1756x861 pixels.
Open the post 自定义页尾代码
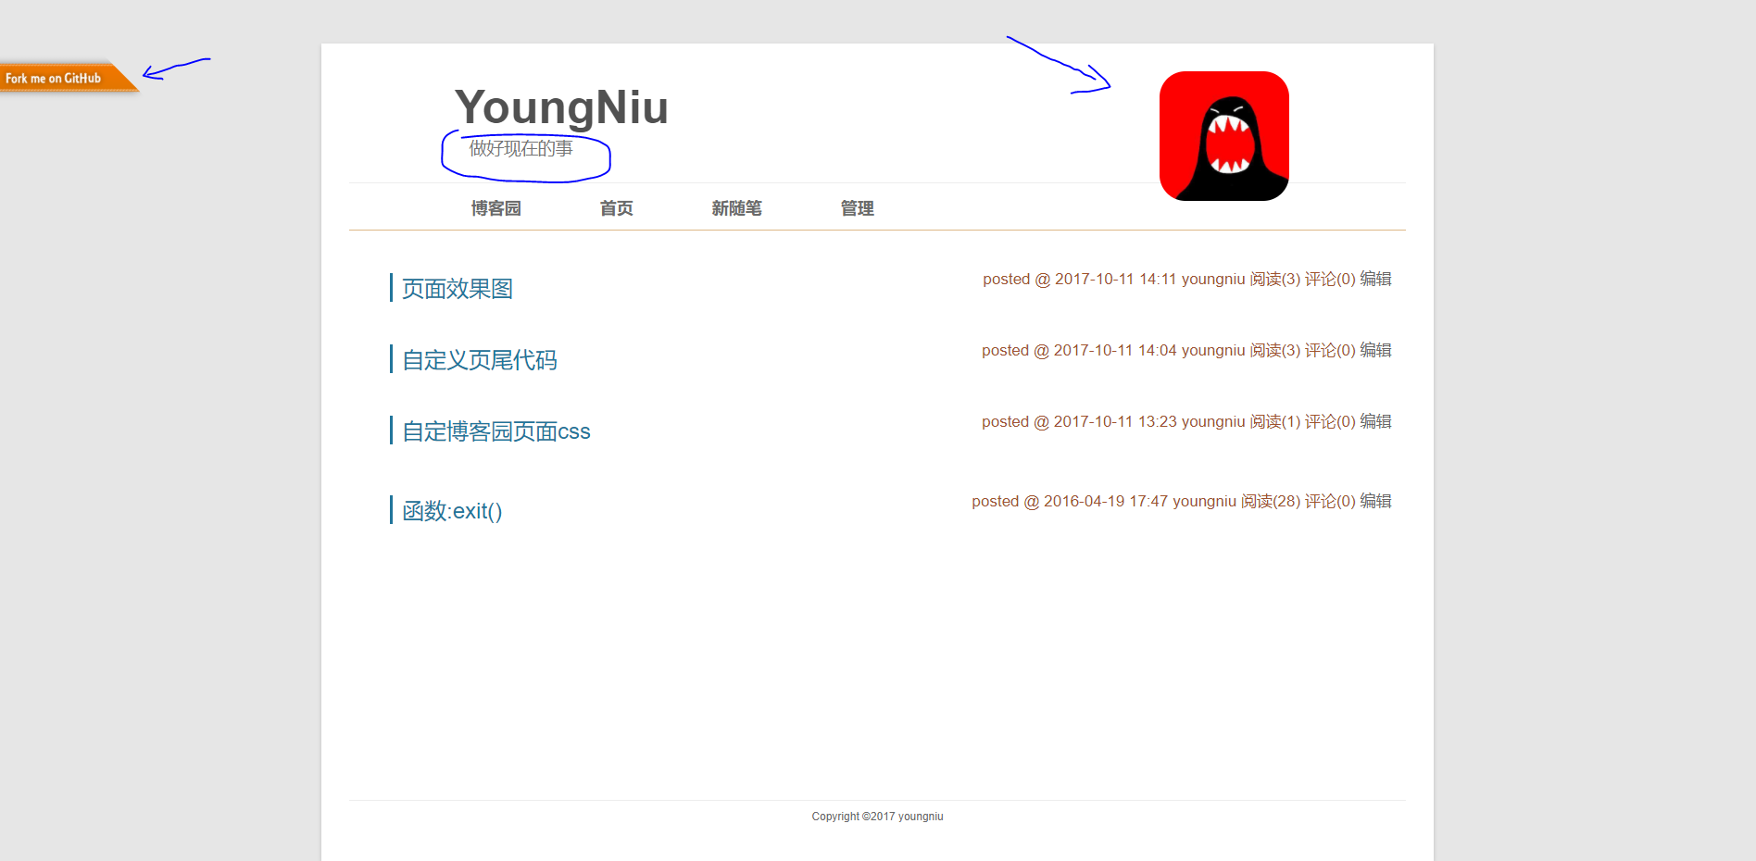pos(480,360)
